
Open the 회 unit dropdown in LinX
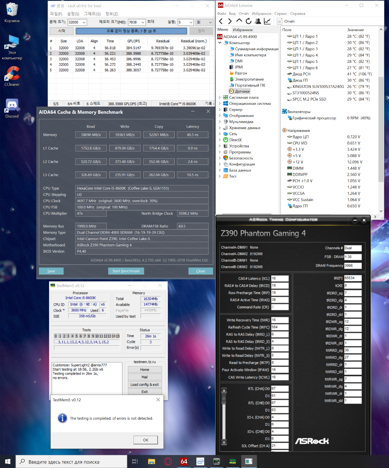coord(204,22)
